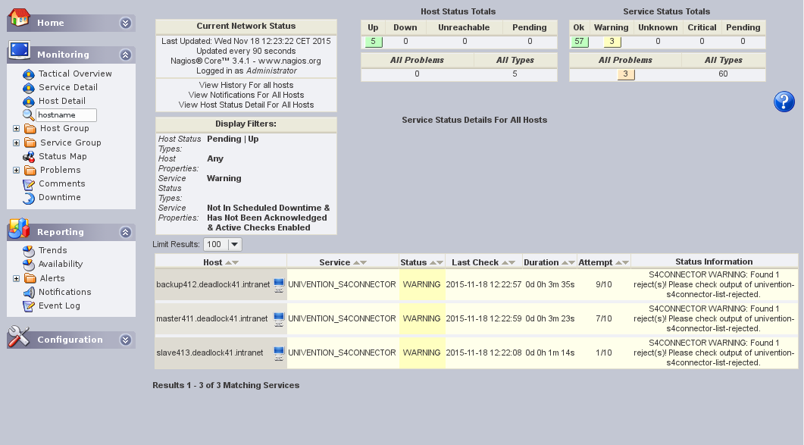This screenshot has width=804, height=445.
Task: Open Tactical Overview in the Monitoring menu
Action: coord(75,74)
